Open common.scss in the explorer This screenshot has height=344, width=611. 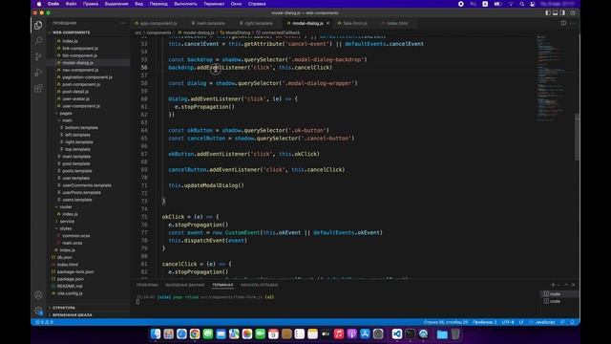pyautogui.click(x=76, y=236)
